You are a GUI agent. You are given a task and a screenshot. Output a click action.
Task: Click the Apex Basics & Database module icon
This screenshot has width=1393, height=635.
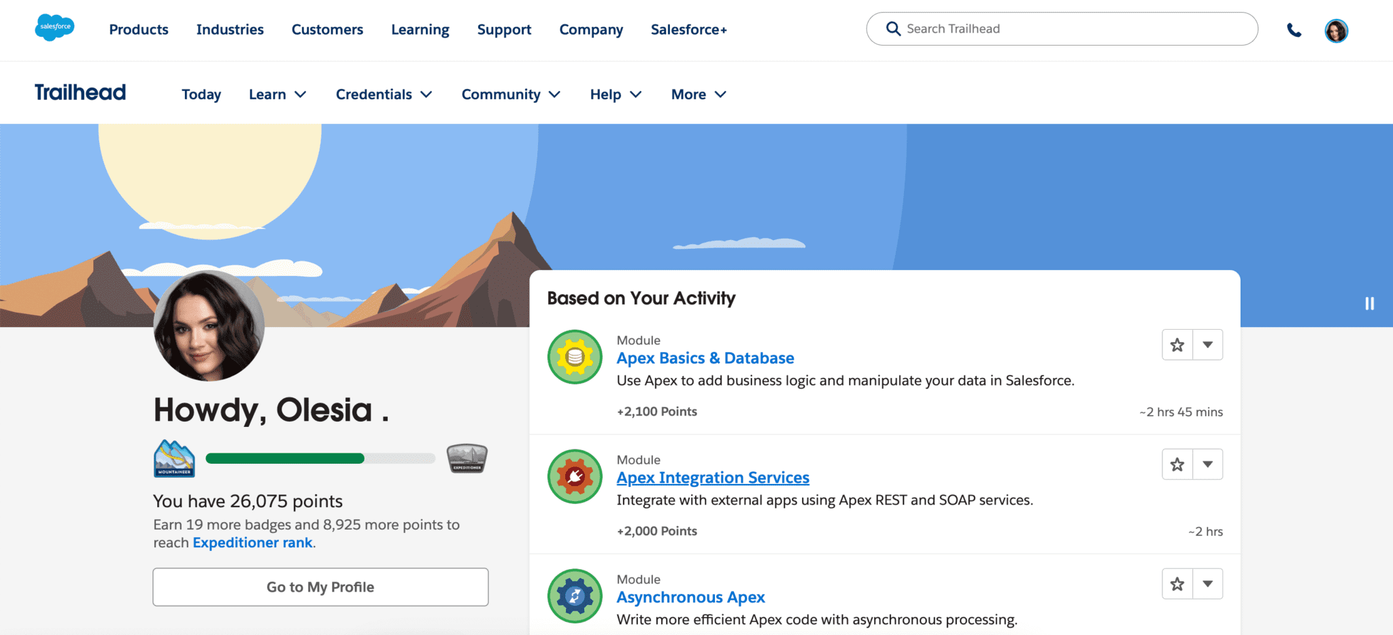pos(574,356)
